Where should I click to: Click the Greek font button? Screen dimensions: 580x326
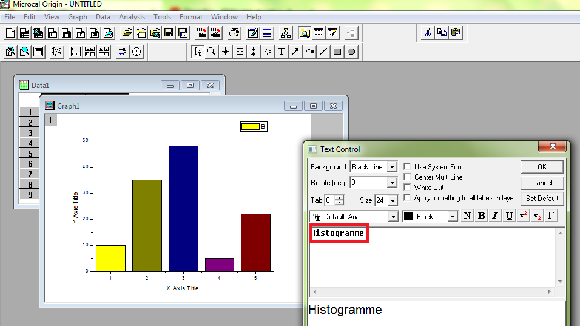(550, 216)
